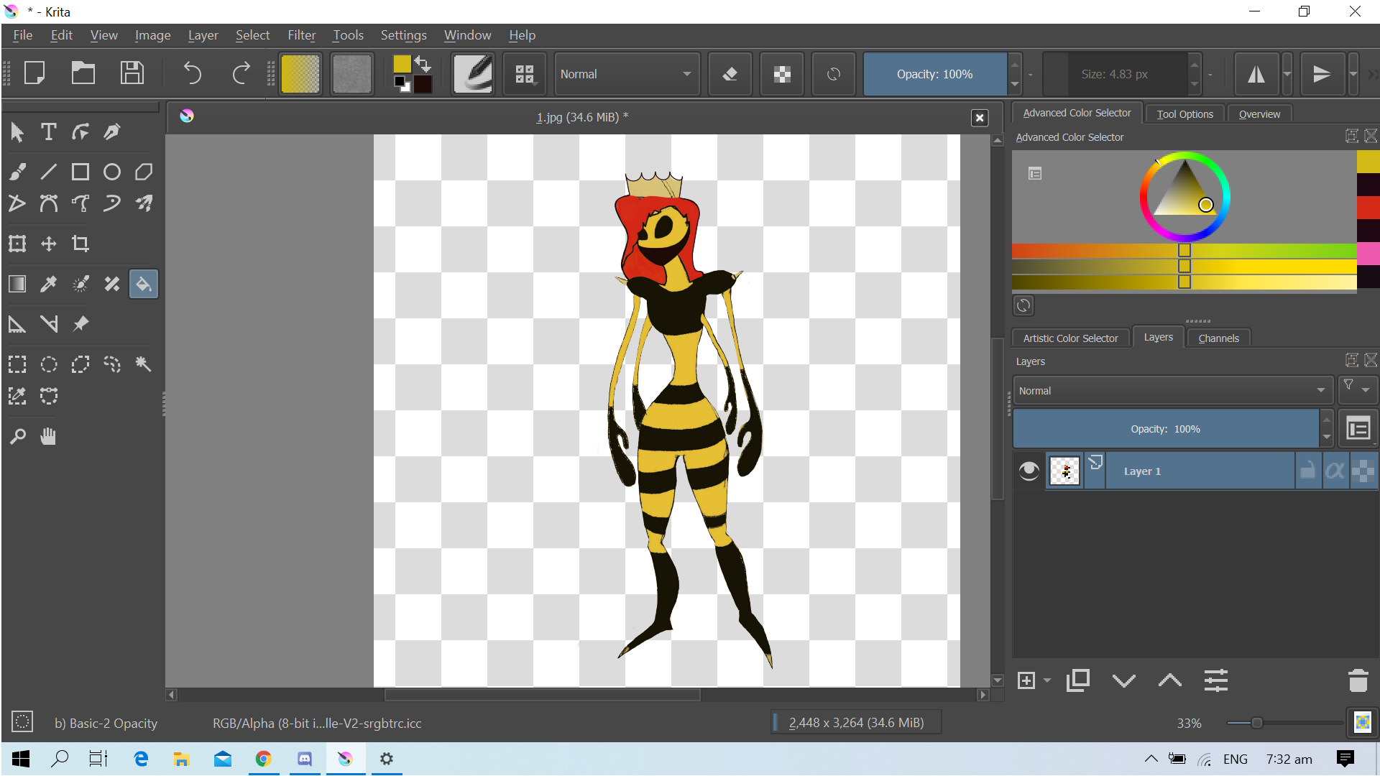Screen dimensions: 1380x776
Task: Move layer up with chevron
Action: (1170, 680)
